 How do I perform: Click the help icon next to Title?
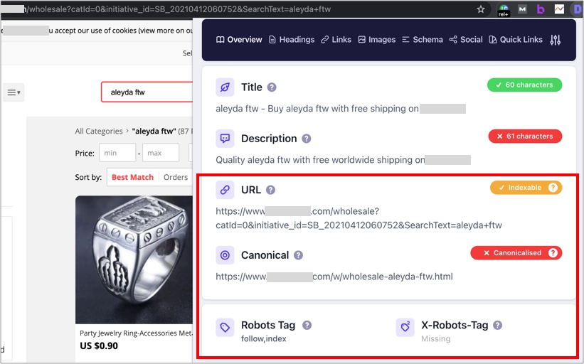coord(272,87)
